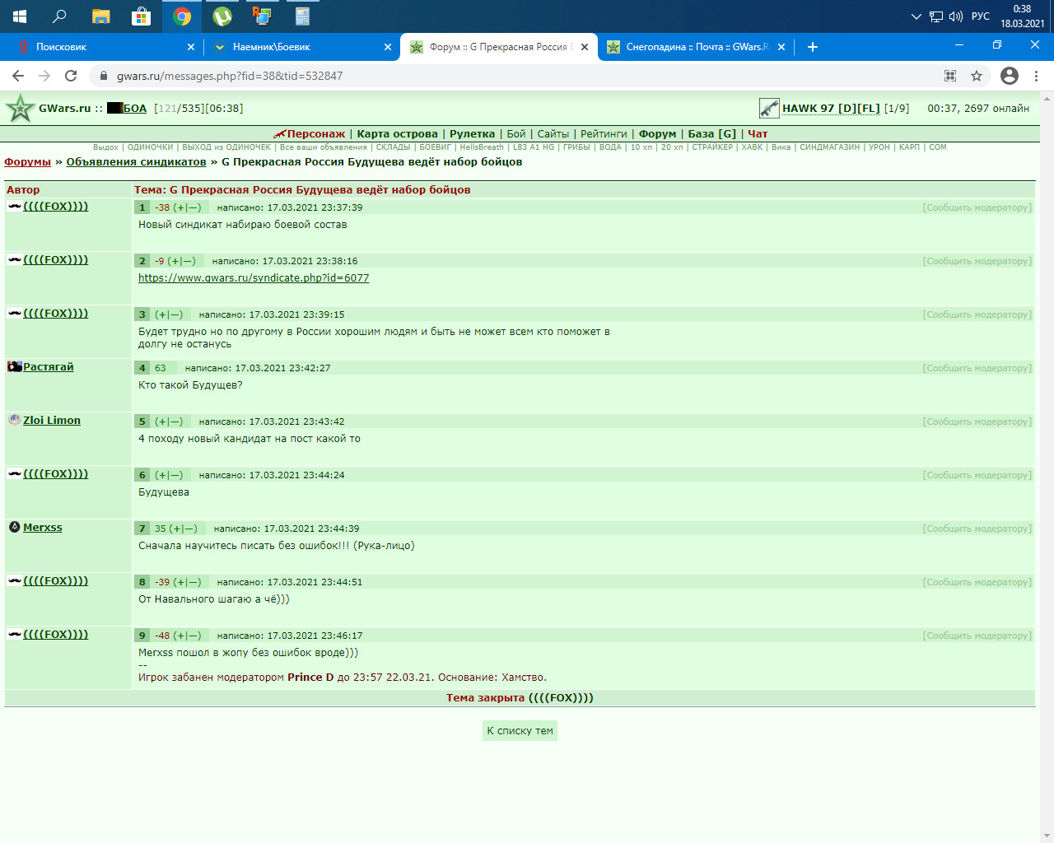Image resolution: width=1054 pixels, height=843 pixels.
Task: Open Чат menu item
Action: (x=758, y=133)
